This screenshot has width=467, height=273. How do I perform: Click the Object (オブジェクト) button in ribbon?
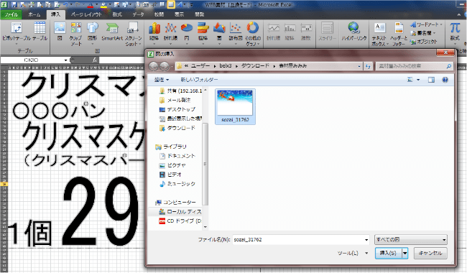pyautogui.click(x=424, y=42)
